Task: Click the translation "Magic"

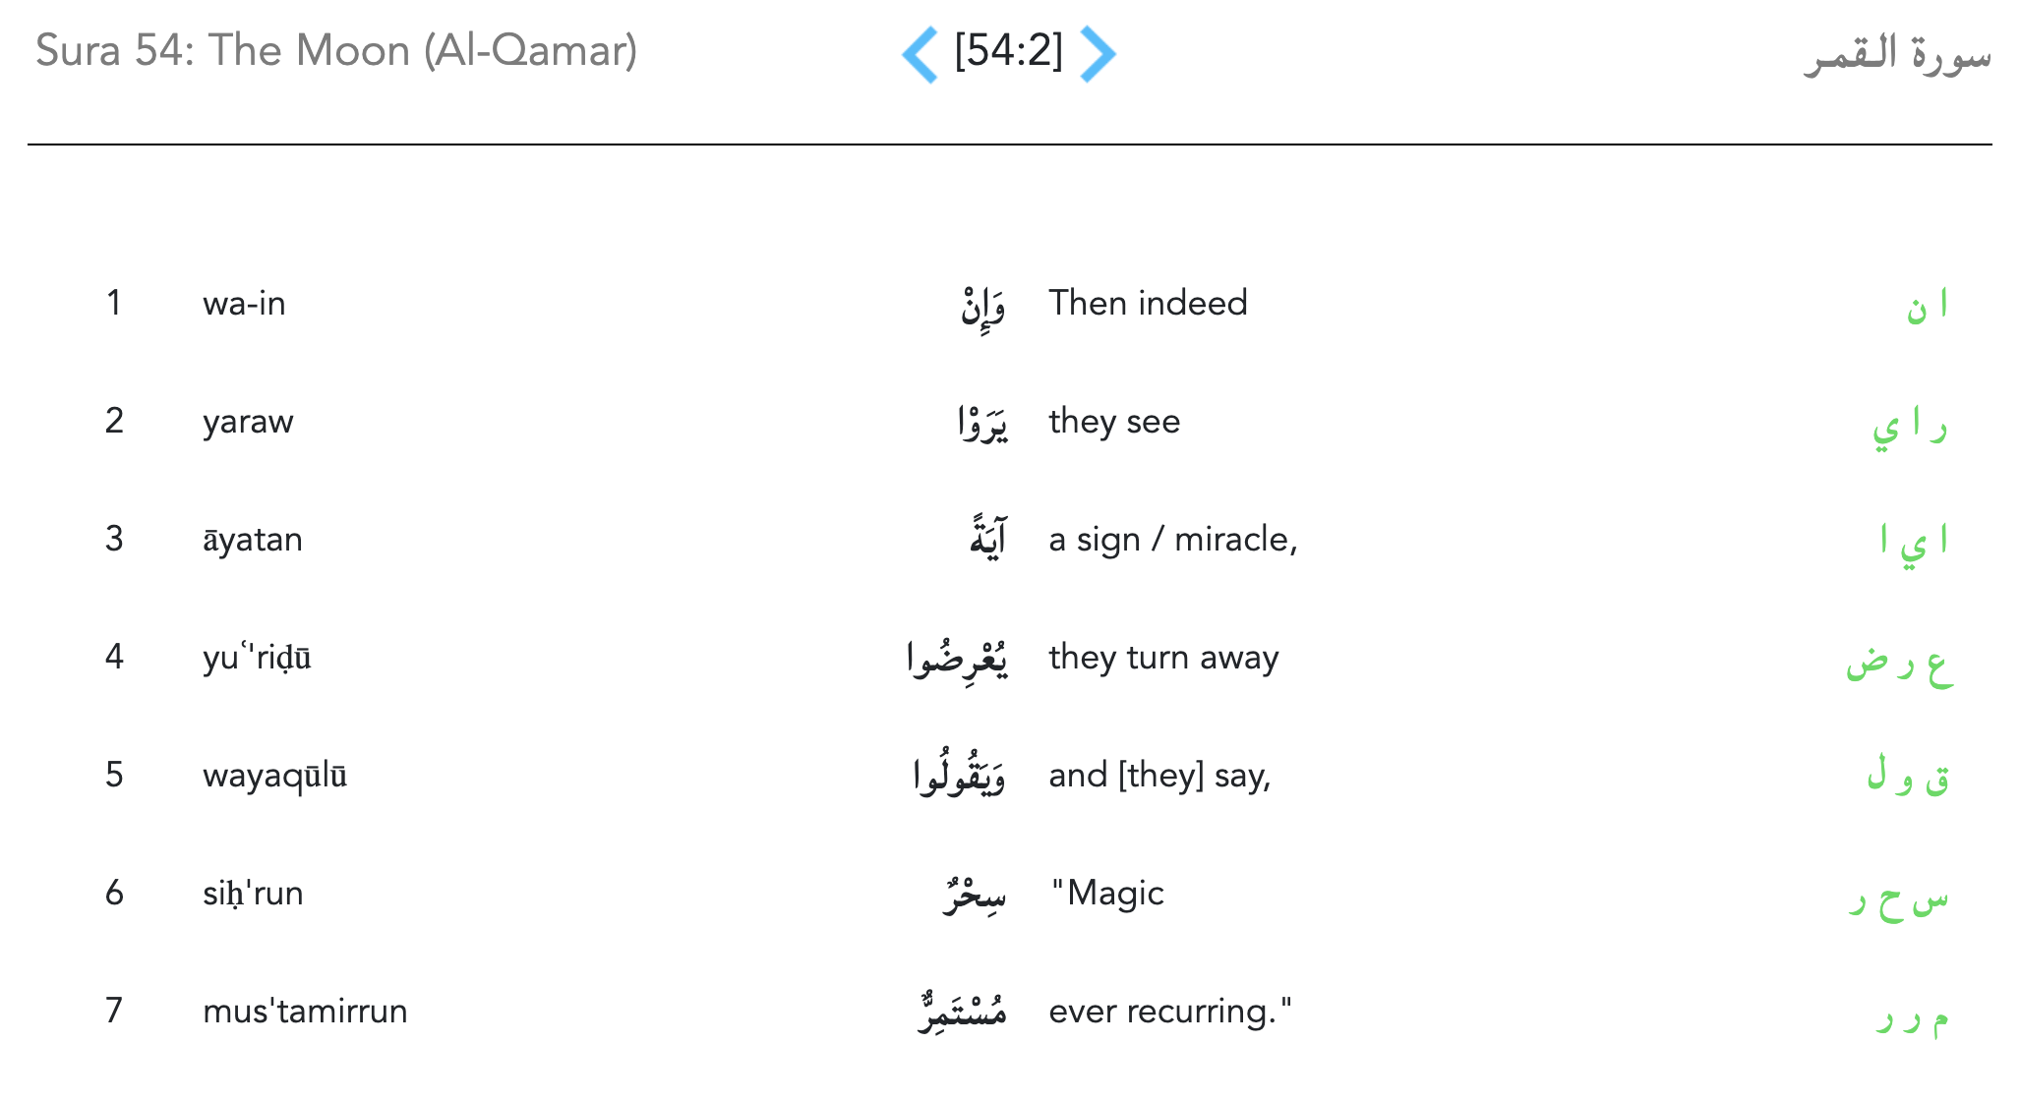Action: point(1107,894)
